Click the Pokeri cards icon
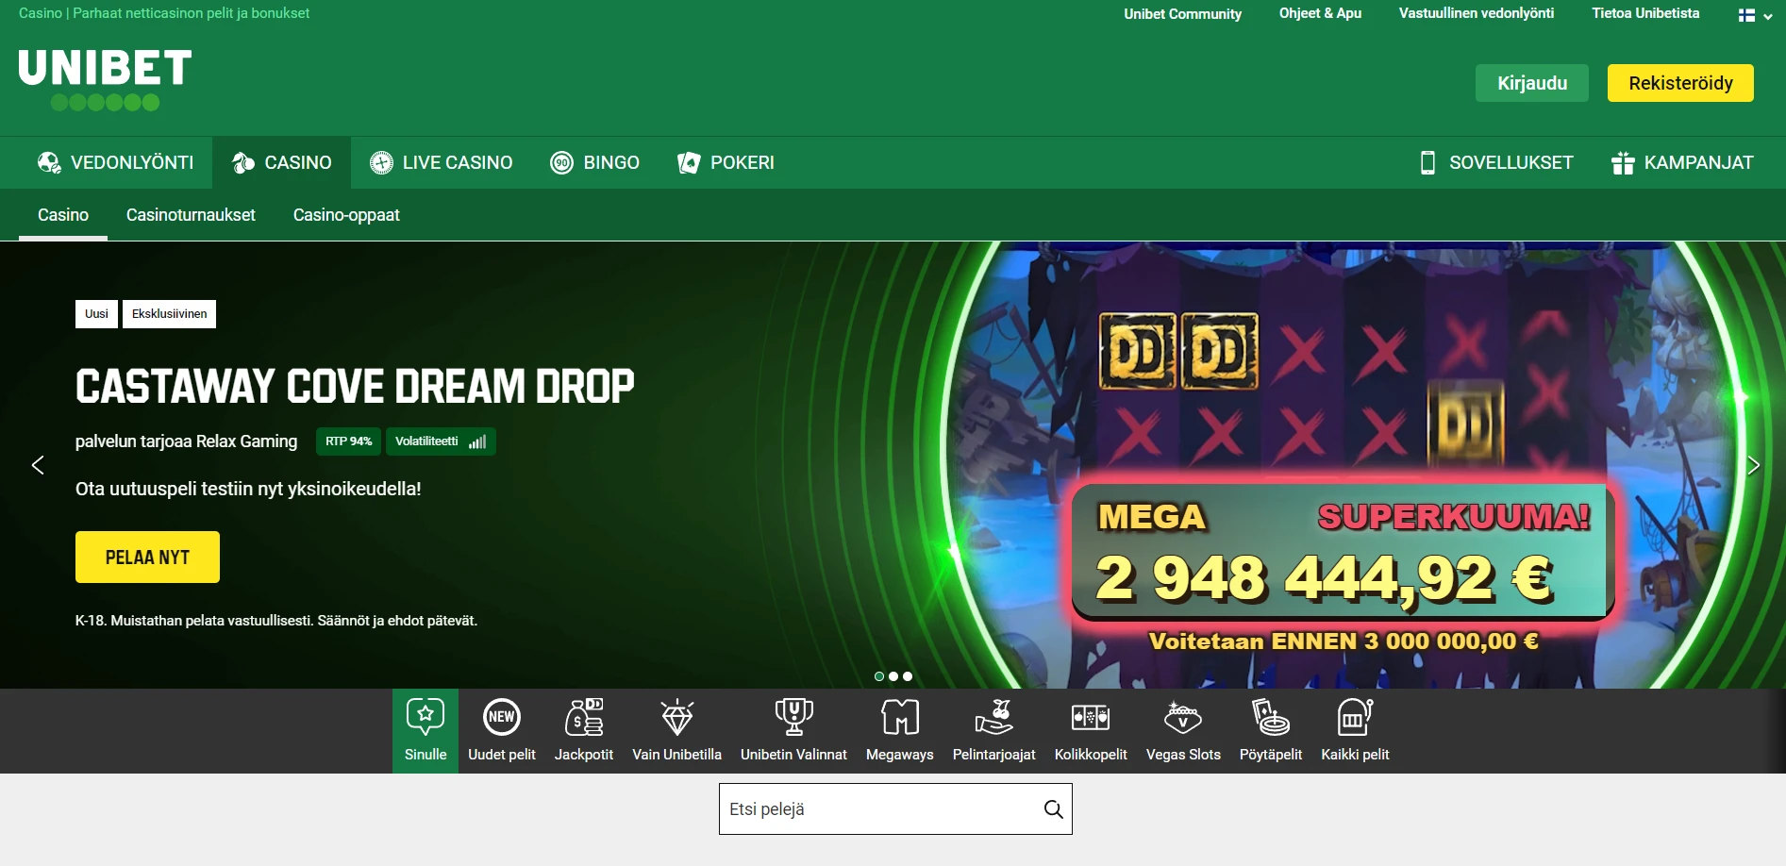1786x866 pixels. tap(689, 162)
